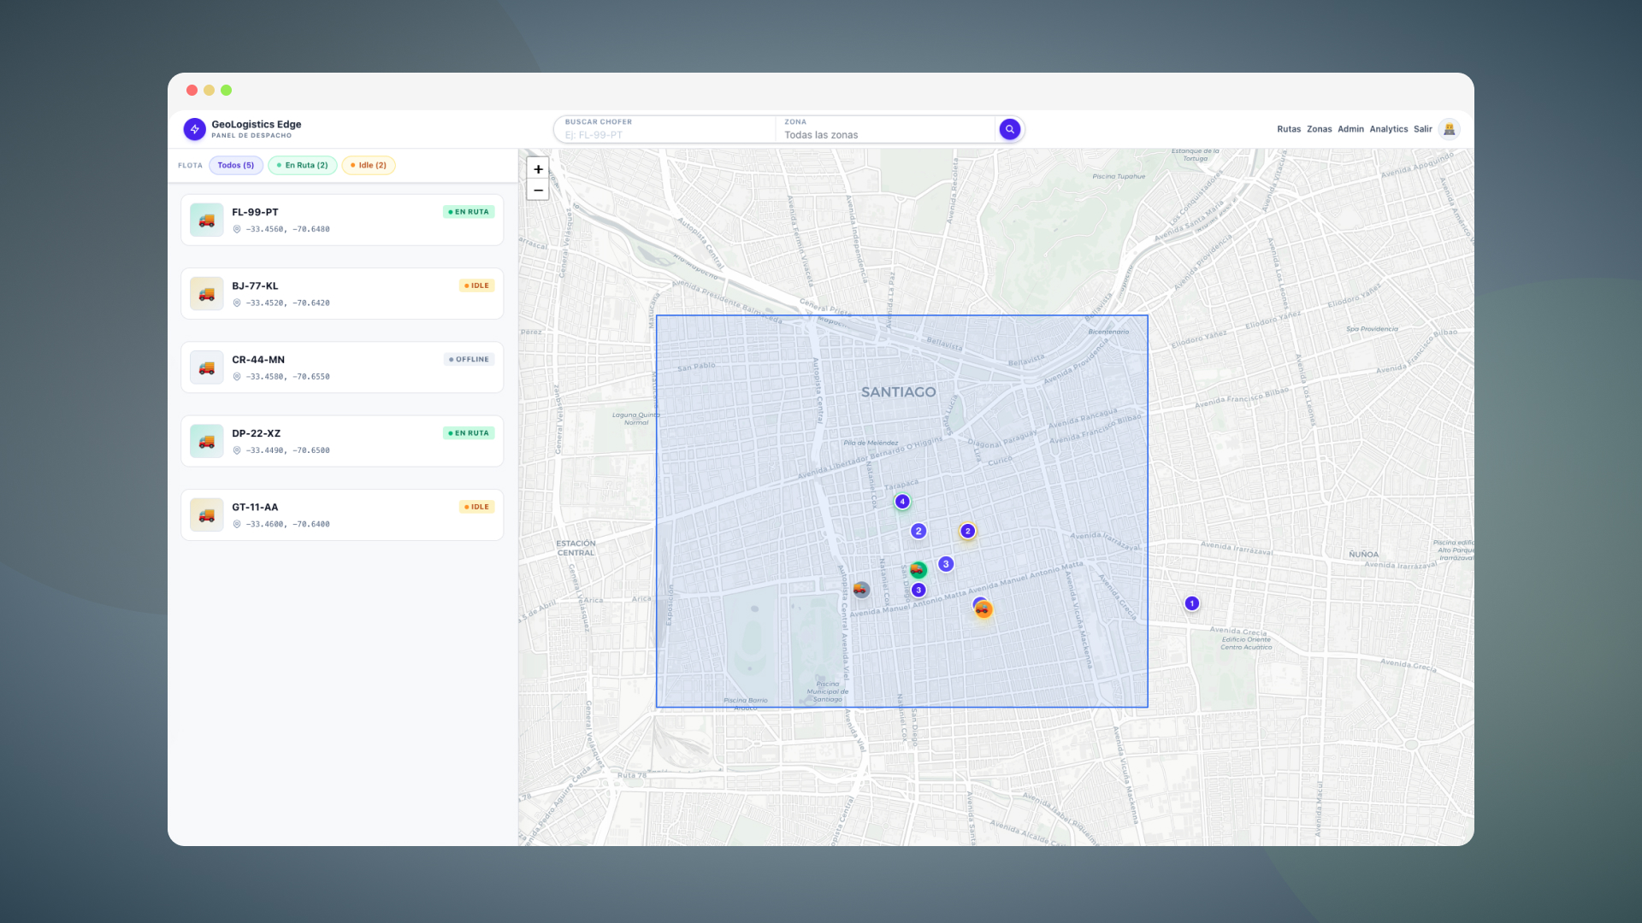This screenshot has height=923, width=1642.
Task: Click the GeoLogistics Edge title text
Action: click(x=257, y=124)
